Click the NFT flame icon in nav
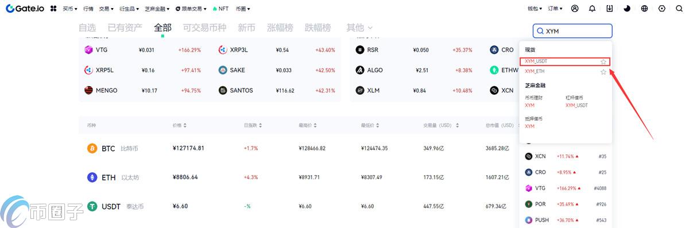This screenshot has width=689, height=228. pyautogui.click(x=215, y=9)
